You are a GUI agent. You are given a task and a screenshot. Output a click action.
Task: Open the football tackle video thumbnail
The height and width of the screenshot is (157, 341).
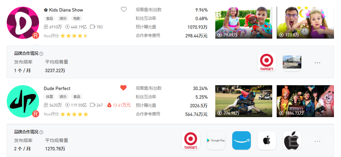243,101
